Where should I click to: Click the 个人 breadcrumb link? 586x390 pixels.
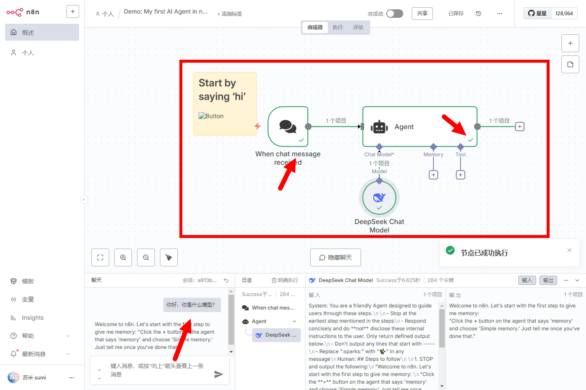105,14
